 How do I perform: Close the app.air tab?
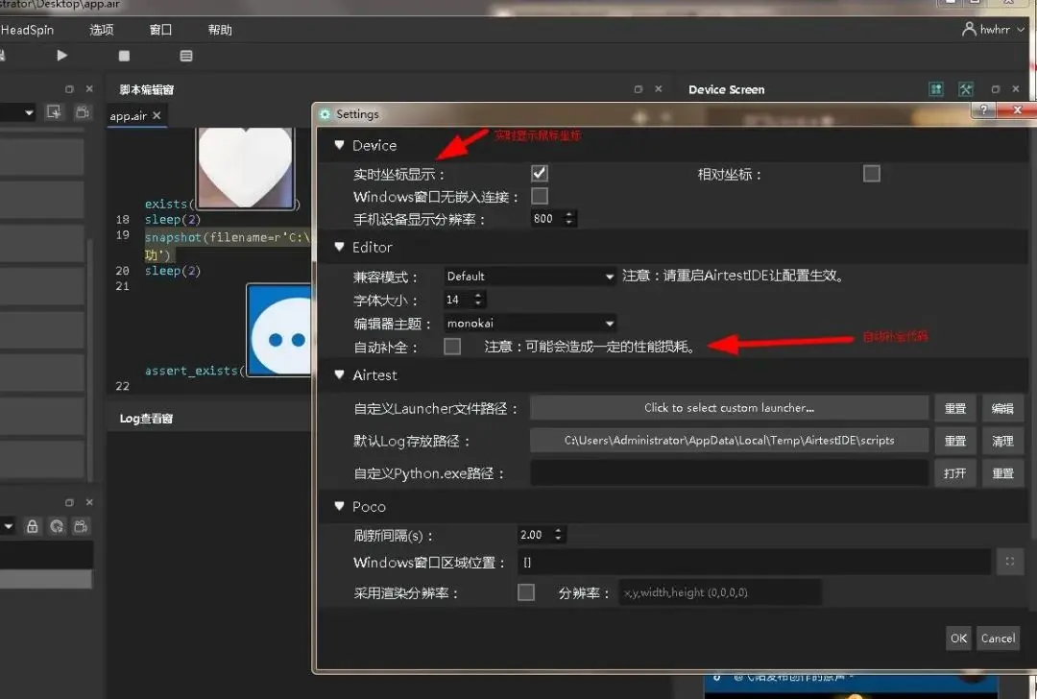[157, 116]
